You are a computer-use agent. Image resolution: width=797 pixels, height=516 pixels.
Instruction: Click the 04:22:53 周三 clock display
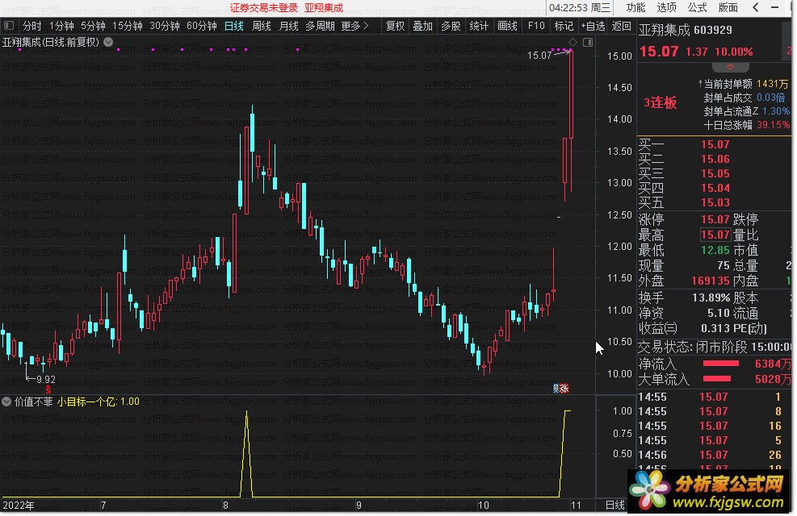pos(580,7)
